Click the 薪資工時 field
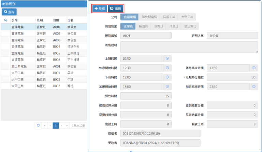The image size is (262, 152). (232, 124)
